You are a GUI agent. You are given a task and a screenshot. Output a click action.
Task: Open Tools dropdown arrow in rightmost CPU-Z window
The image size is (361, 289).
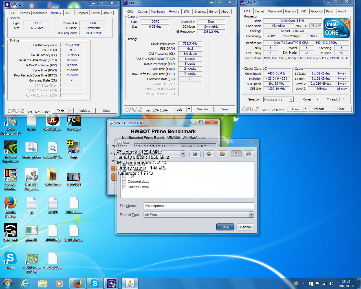[x=305, y=109]
